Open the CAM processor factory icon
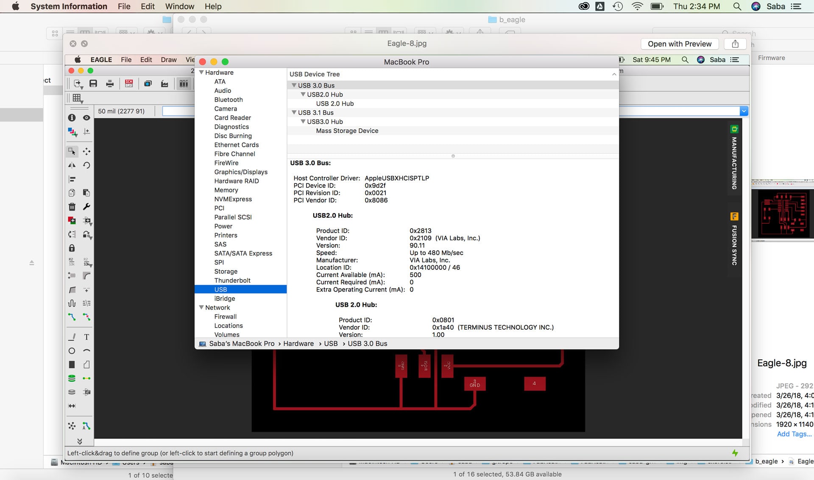 click(x=164, y=83)
